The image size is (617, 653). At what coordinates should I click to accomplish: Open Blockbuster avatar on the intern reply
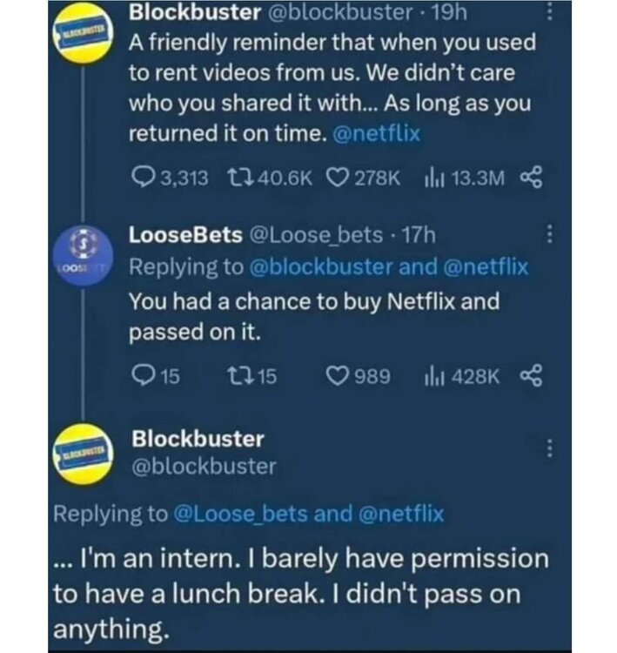coord(82,450)
